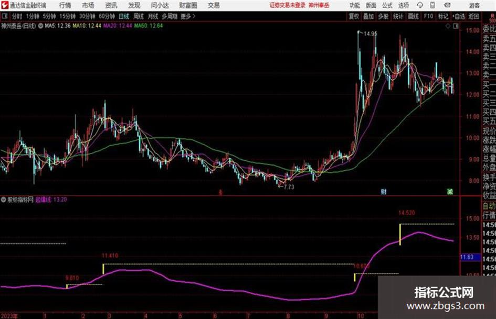The height and width of the screenshot is (319, 496).
Task: Click the 11.410 indicator value label
Action: 110,256
